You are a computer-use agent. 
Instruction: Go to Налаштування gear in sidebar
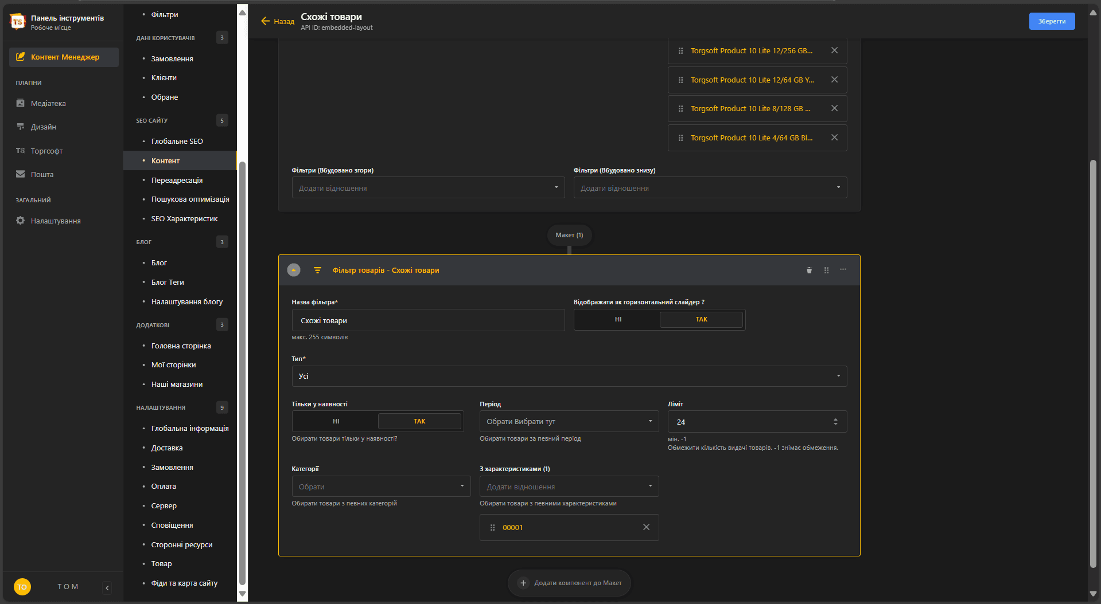pos(55,221)
